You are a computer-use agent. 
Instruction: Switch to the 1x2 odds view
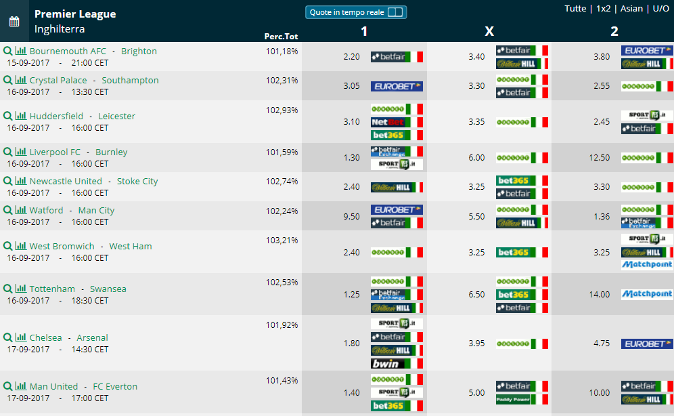click(x=603, y=9)
